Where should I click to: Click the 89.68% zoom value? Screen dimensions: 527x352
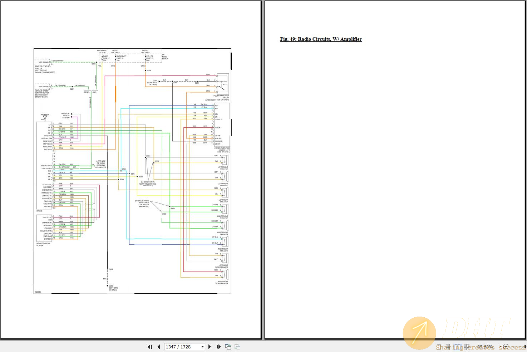pos(485,347)
